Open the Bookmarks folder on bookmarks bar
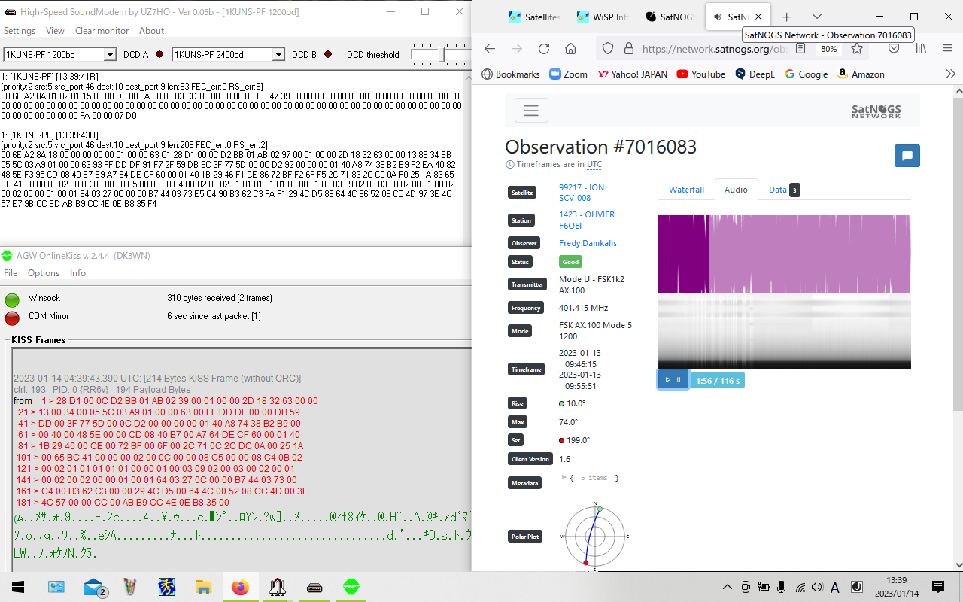 [511, 74]
